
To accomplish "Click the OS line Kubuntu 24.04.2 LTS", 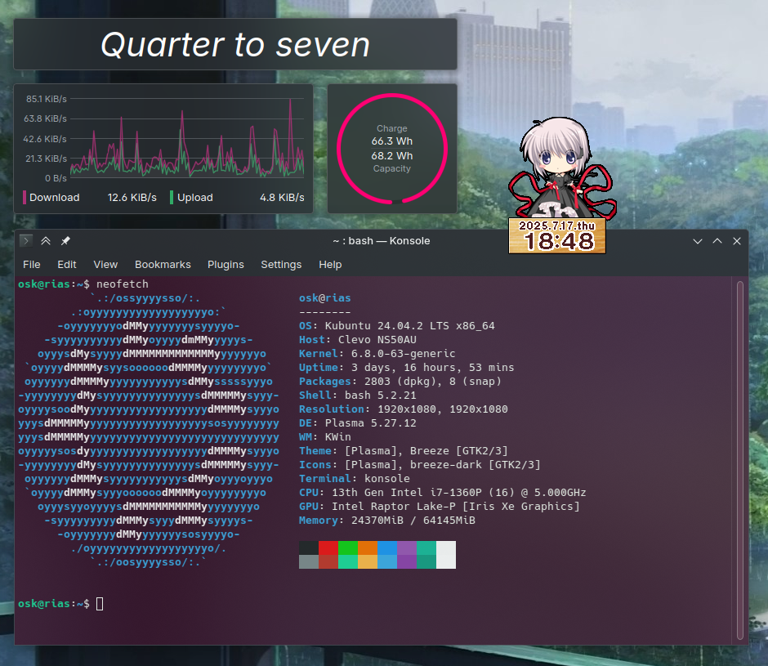I will 397,326.
